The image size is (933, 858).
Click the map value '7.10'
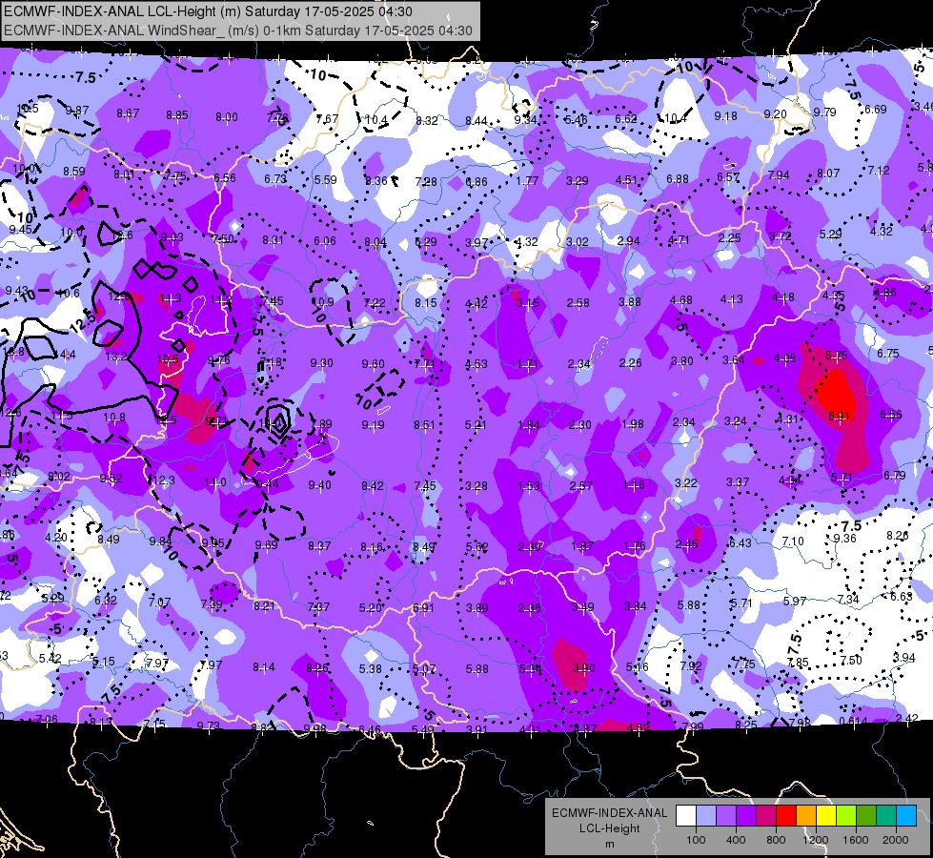[x=793, y=541]
